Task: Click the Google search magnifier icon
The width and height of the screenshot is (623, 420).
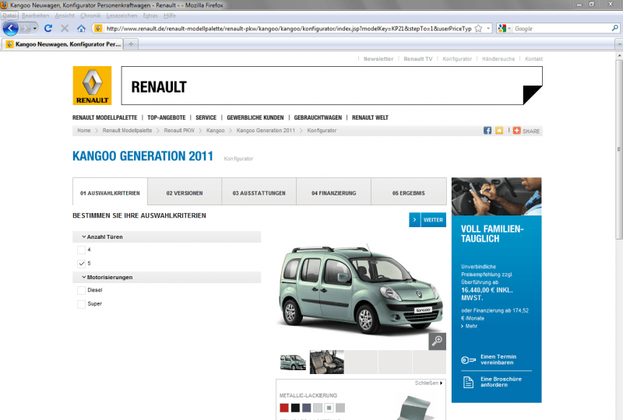Action: pos(614,28)
